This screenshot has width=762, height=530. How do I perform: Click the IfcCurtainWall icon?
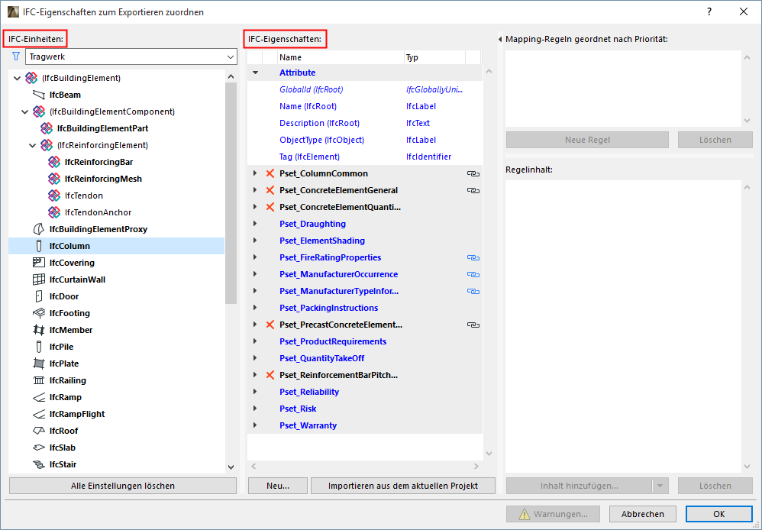[x=39, y=280]
